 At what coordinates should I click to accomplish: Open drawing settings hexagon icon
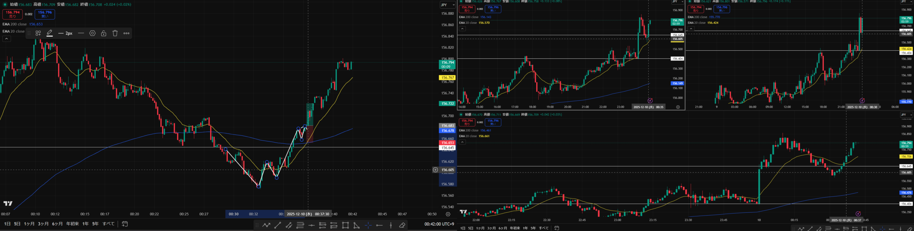[92, 33]
